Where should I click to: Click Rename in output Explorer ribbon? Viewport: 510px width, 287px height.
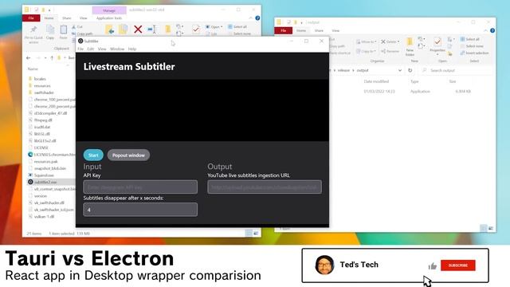pos(390,51)
